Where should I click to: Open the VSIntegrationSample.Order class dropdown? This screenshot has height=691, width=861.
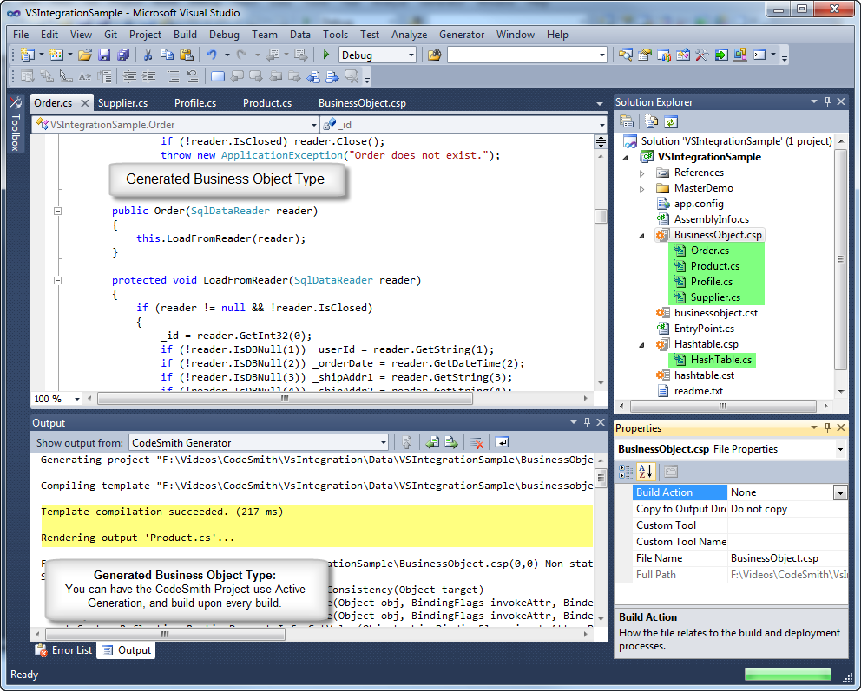pos(313,125)
